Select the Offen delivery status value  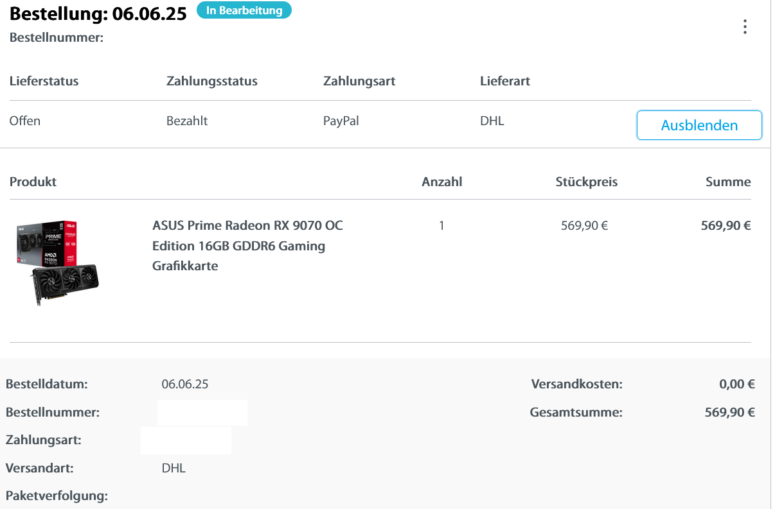(x=25, y=121)
